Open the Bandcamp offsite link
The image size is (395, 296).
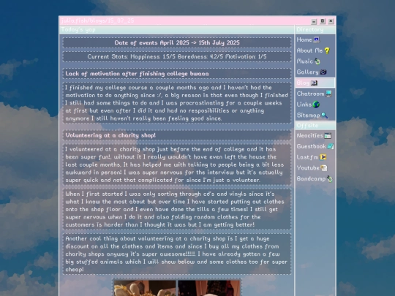311,179
